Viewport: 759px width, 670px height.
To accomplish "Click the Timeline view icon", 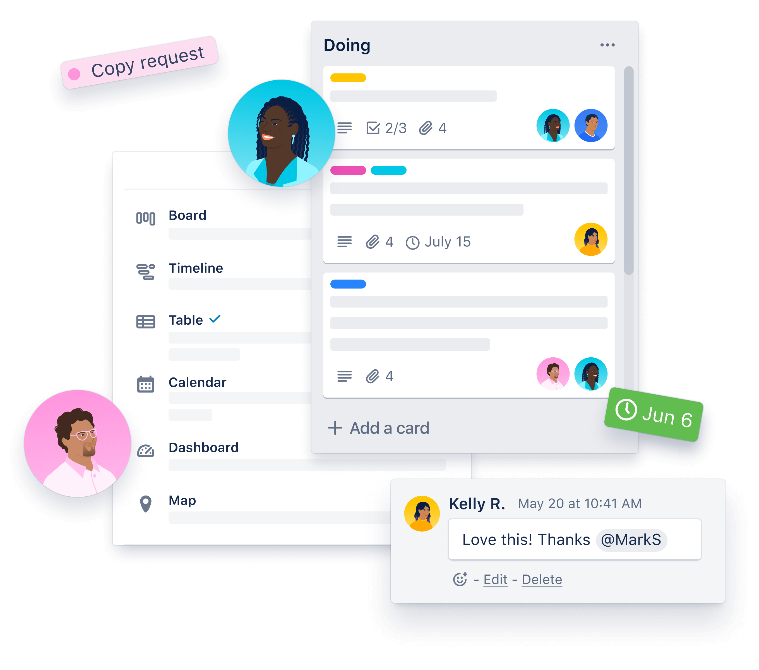I will coord(145,268).
